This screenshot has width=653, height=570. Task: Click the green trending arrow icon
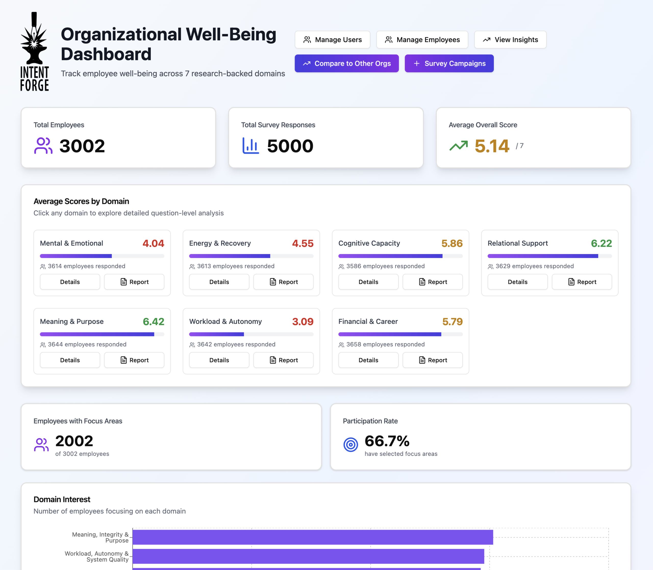pos(458,146)
